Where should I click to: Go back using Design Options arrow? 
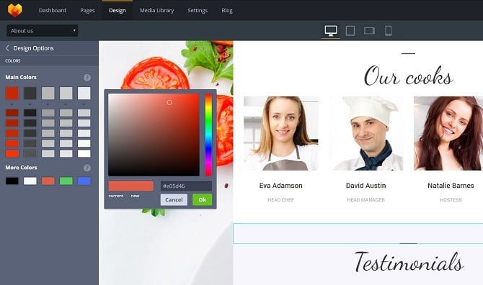(x=7, y=48)
